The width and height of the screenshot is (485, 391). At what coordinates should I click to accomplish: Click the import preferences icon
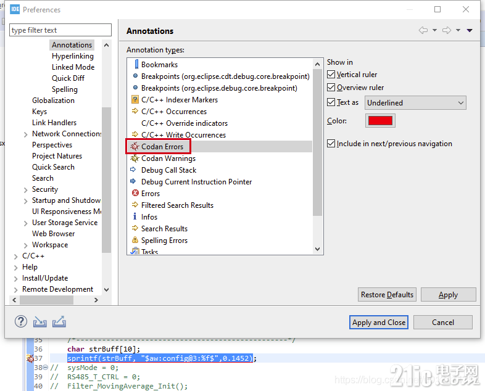[x=40, y=322]
